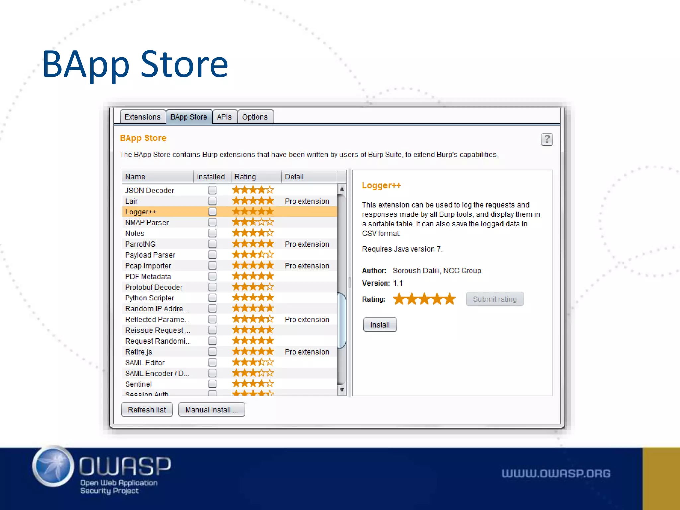Select the Reflected Parame... row
Screen dimensions: 680x510
[229, 319]
